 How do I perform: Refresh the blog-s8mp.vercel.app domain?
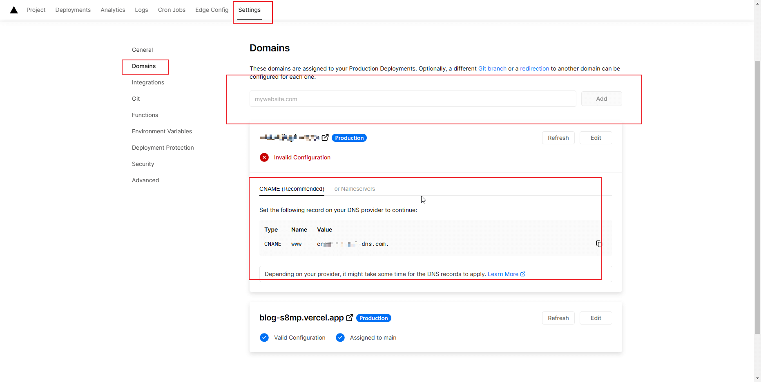(558, 318)
